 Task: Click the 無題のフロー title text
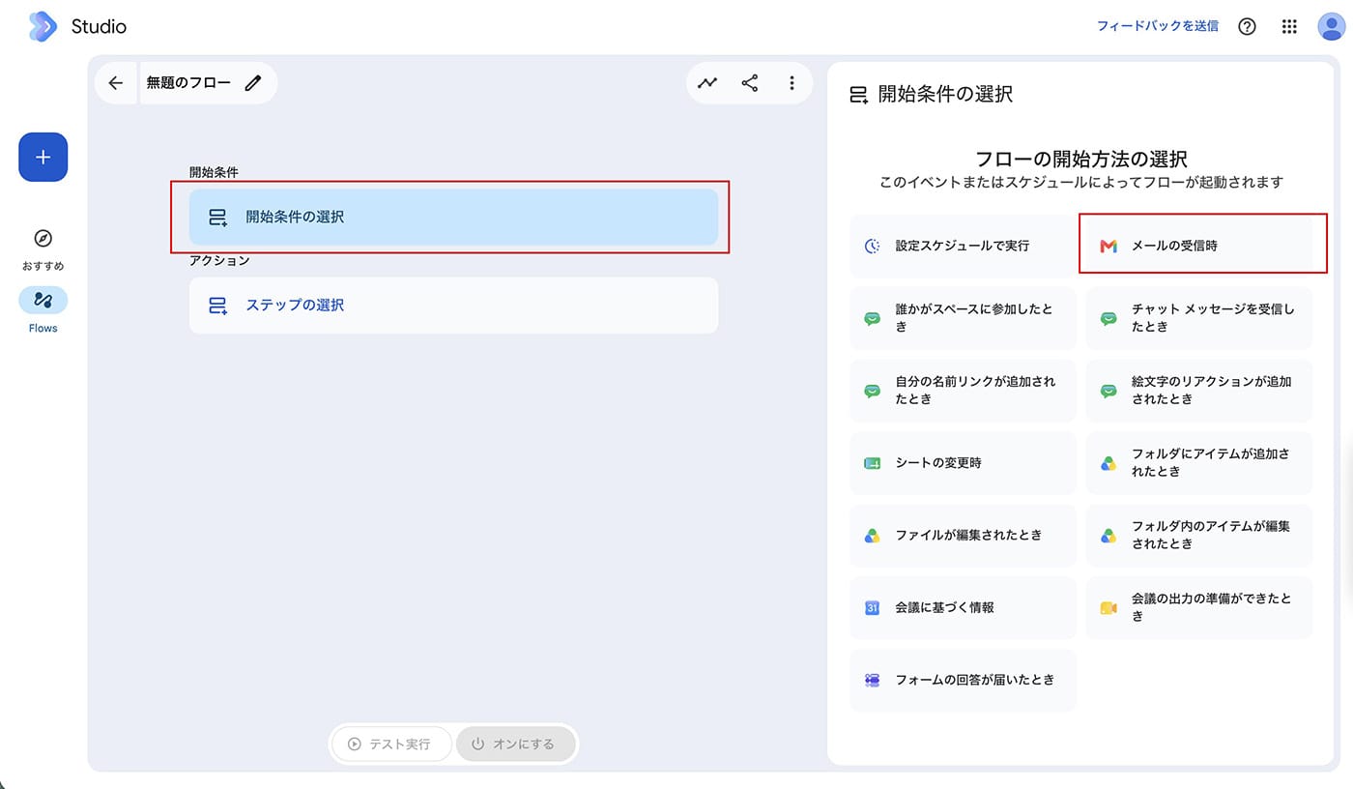[x=188, y=83]
